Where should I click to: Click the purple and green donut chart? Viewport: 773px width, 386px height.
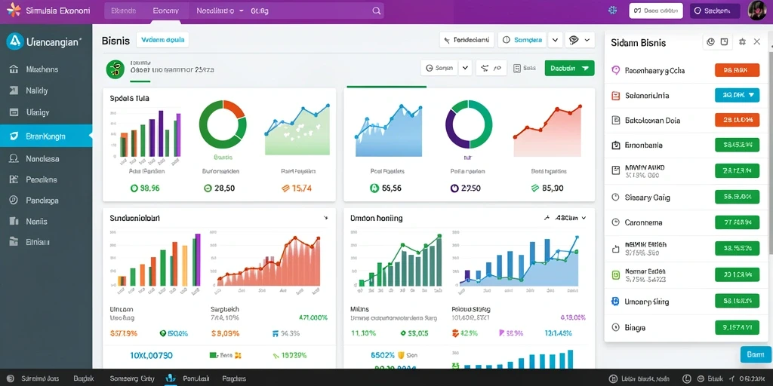point(468,124)
